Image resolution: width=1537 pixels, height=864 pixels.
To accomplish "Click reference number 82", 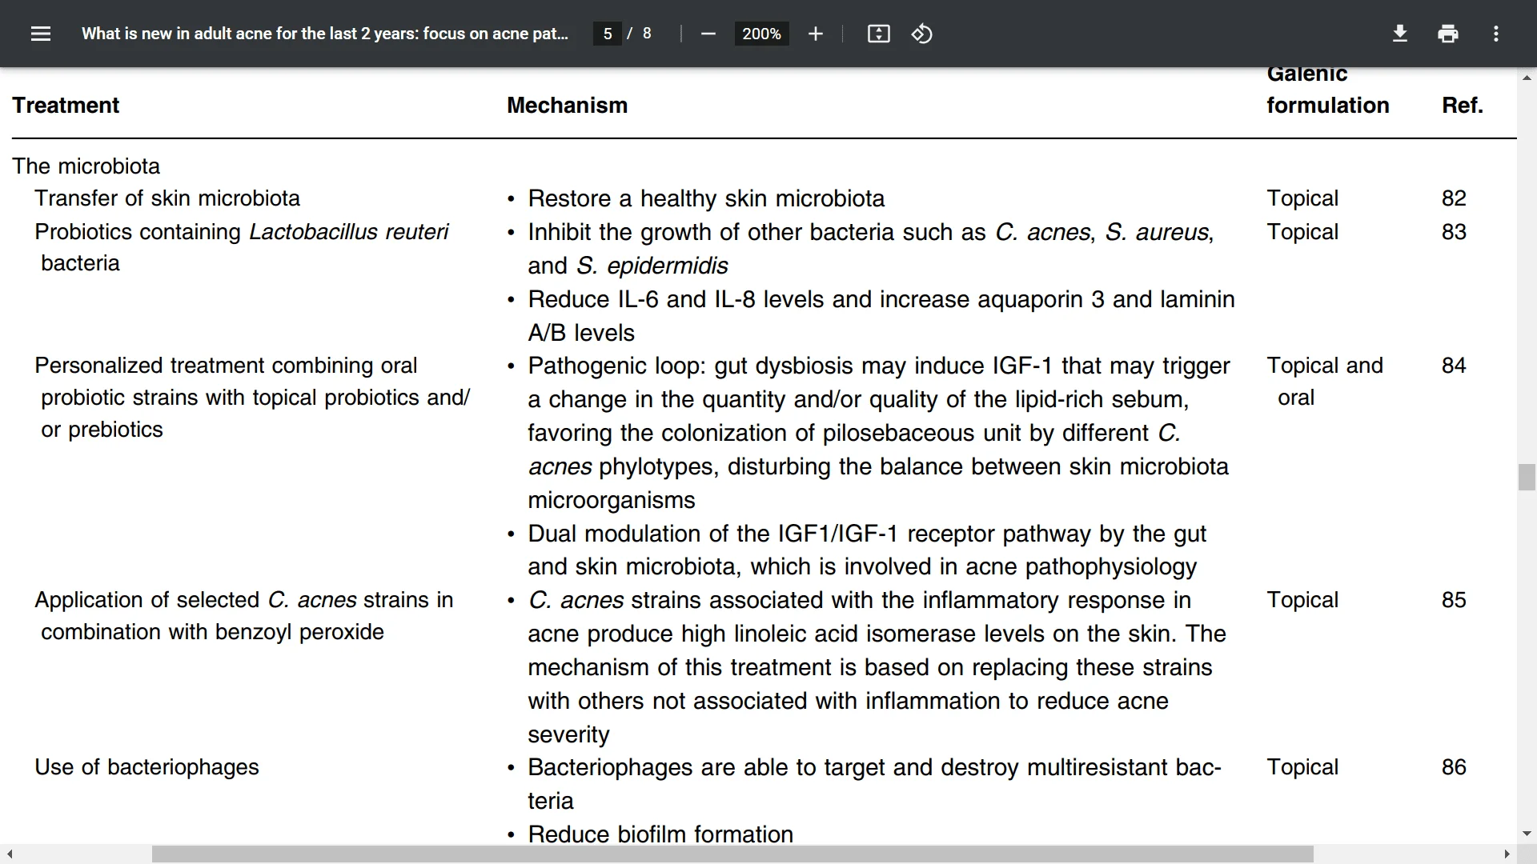I will coord(1454,198).
